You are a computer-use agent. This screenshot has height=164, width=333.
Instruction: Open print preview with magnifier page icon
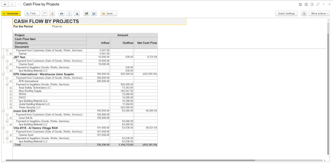77,14
